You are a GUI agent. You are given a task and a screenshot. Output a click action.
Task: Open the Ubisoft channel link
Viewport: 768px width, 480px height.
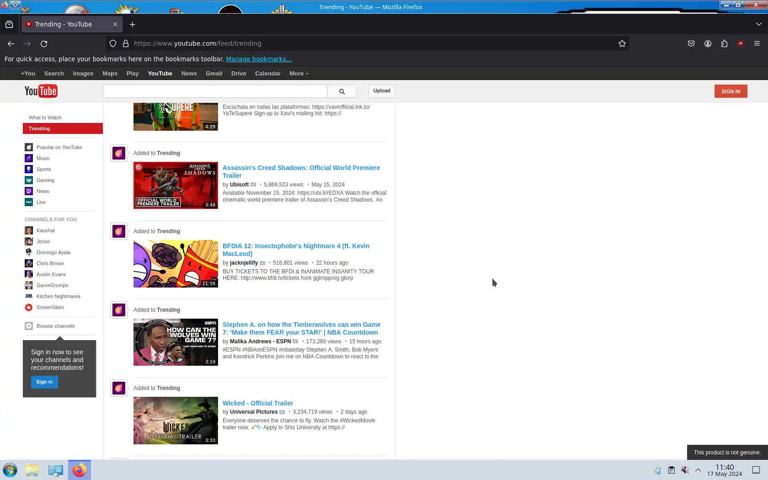click(x=239, y=185)
